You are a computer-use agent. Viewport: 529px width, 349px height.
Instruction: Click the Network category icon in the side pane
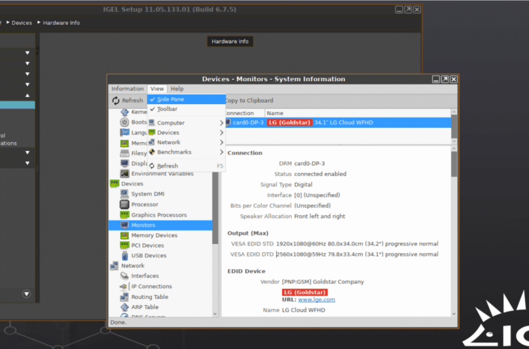(x=115, y=266)
